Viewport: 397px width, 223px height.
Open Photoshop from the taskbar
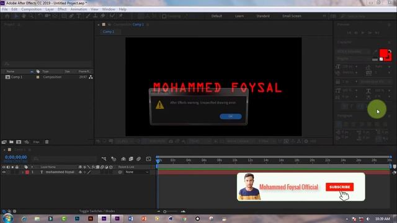pos(77,219)
